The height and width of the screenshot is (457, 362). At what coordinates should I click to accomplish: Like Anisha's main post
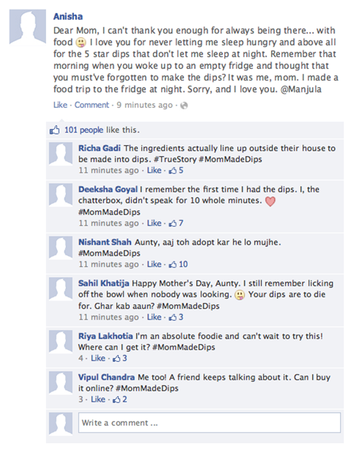[60, 105]
